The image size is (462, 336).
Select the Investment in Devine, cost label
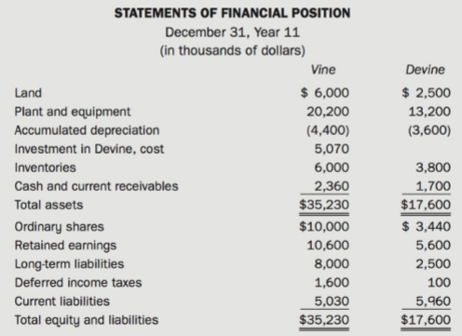(x=89, y=149)
